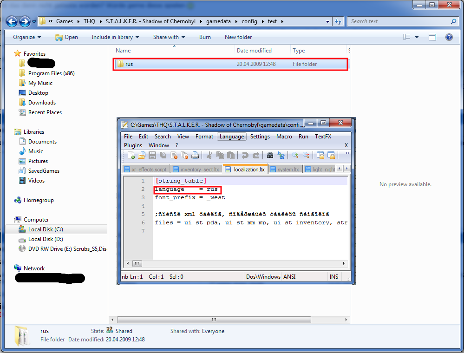Image resolution: width=464 pixels, height=353 pixels.
Task: Open recent pages dropdown arrow
Action: (34, 22)
